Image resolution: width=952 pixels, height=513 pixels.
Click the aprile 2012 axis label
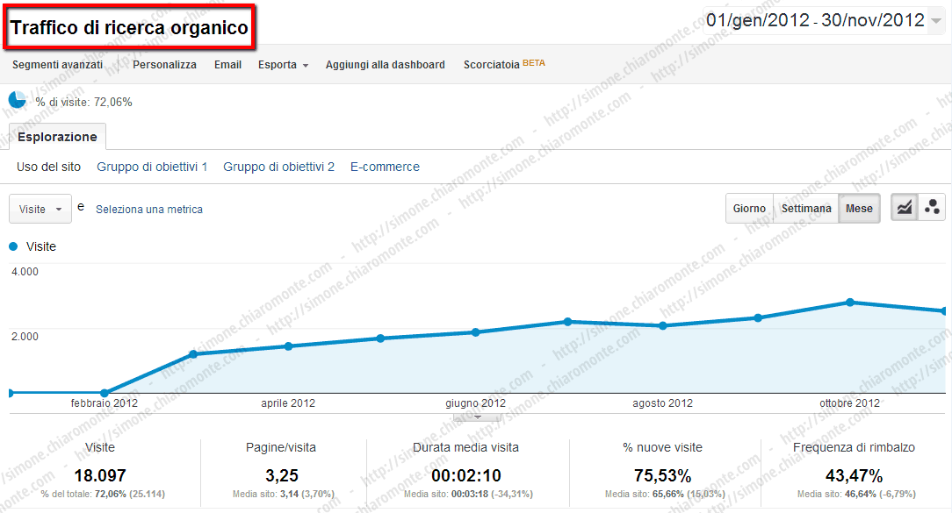tap(288, 403)
